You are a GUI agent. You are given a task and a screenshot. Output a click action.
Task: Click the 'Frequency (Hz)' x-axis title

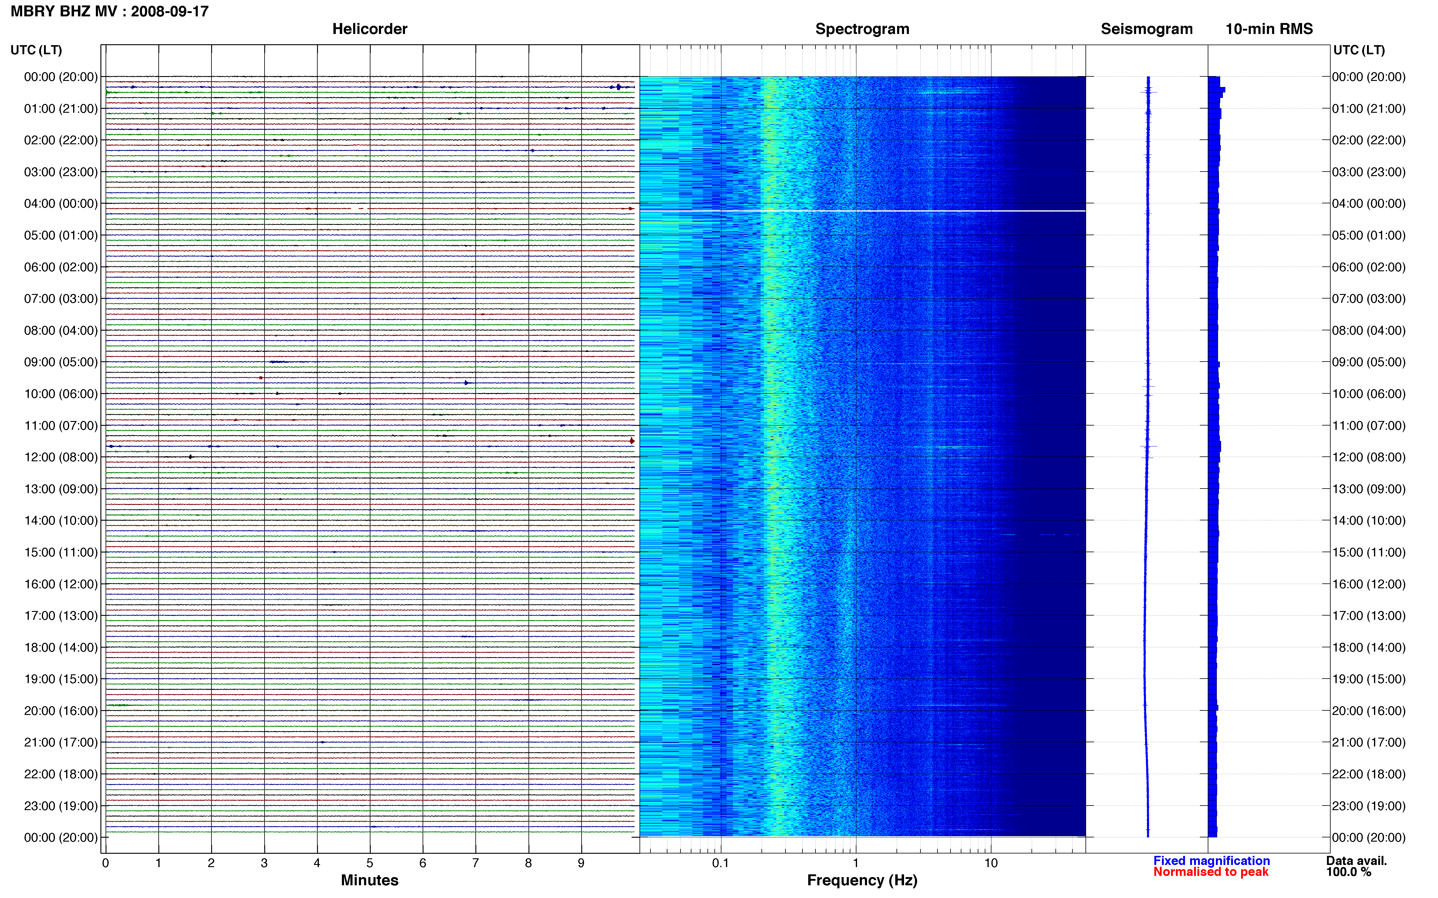pyautogui.click(x=862, y=880)
